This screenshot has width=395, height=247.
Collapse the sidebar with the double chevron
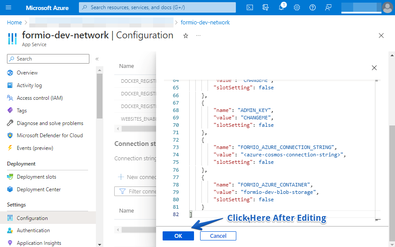click(97, 59)
